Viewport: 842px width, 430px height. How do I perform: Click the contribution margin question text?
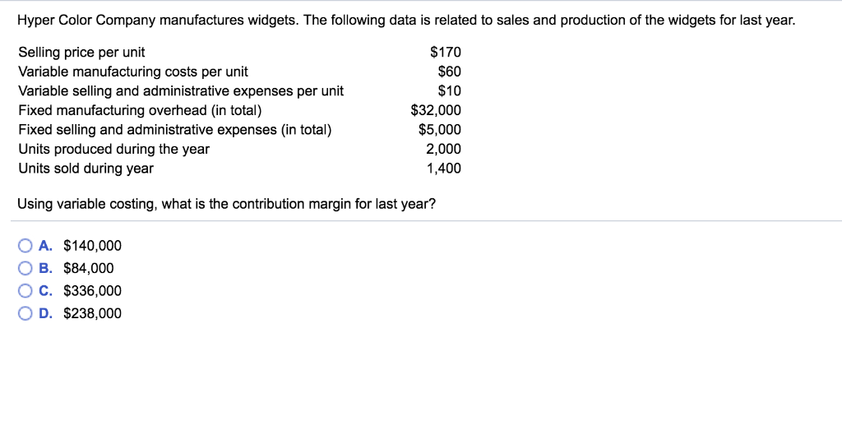pyautogui.click(x=226, y=205)
